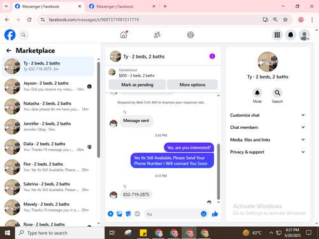Image resolution: width=319 pixels, height=239 pixels.
Task: Click the install app icon in address bar
Action: point(265,20)
